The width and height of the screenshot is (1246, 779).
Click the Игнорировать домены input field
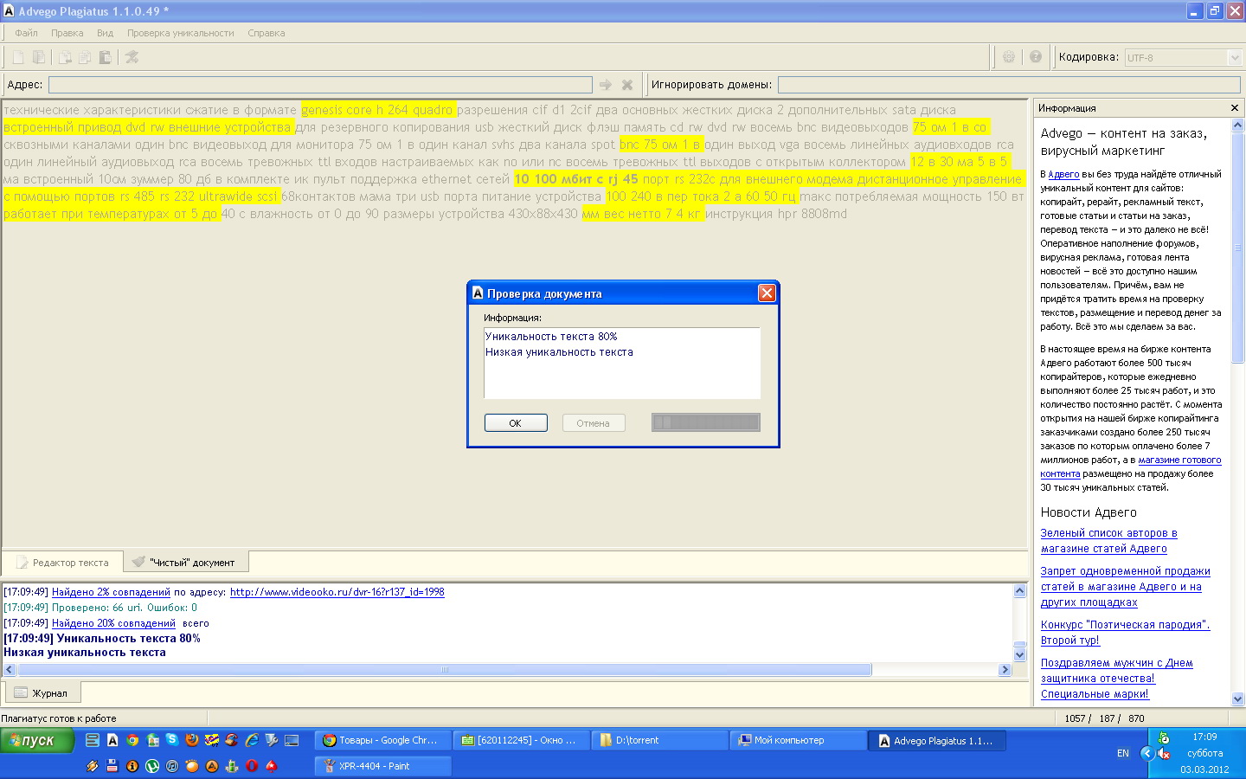pyautogui.click(x=1009, y=85)
